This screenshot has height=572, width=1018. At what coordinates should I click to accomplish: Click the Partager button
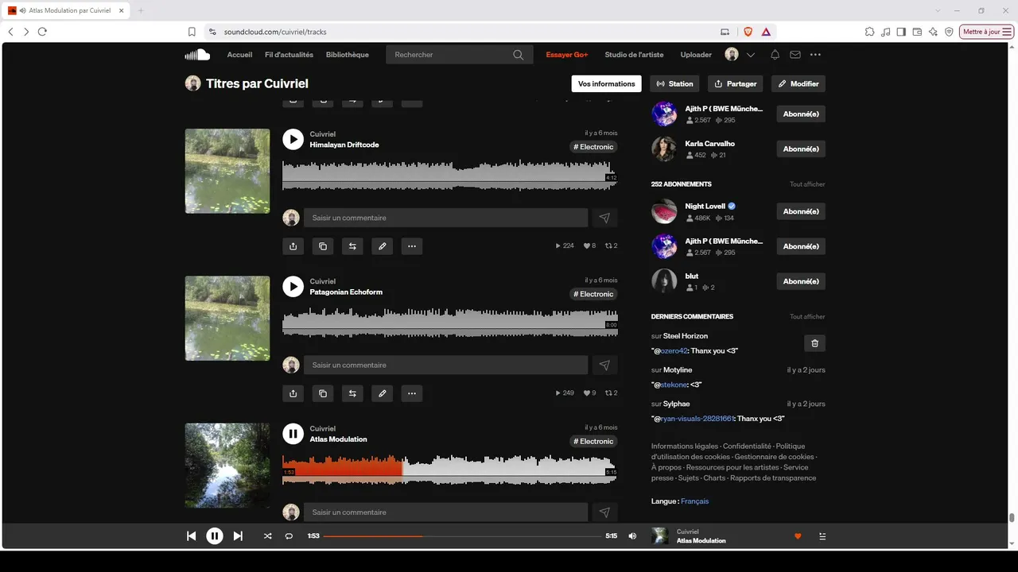click(735, 83)
